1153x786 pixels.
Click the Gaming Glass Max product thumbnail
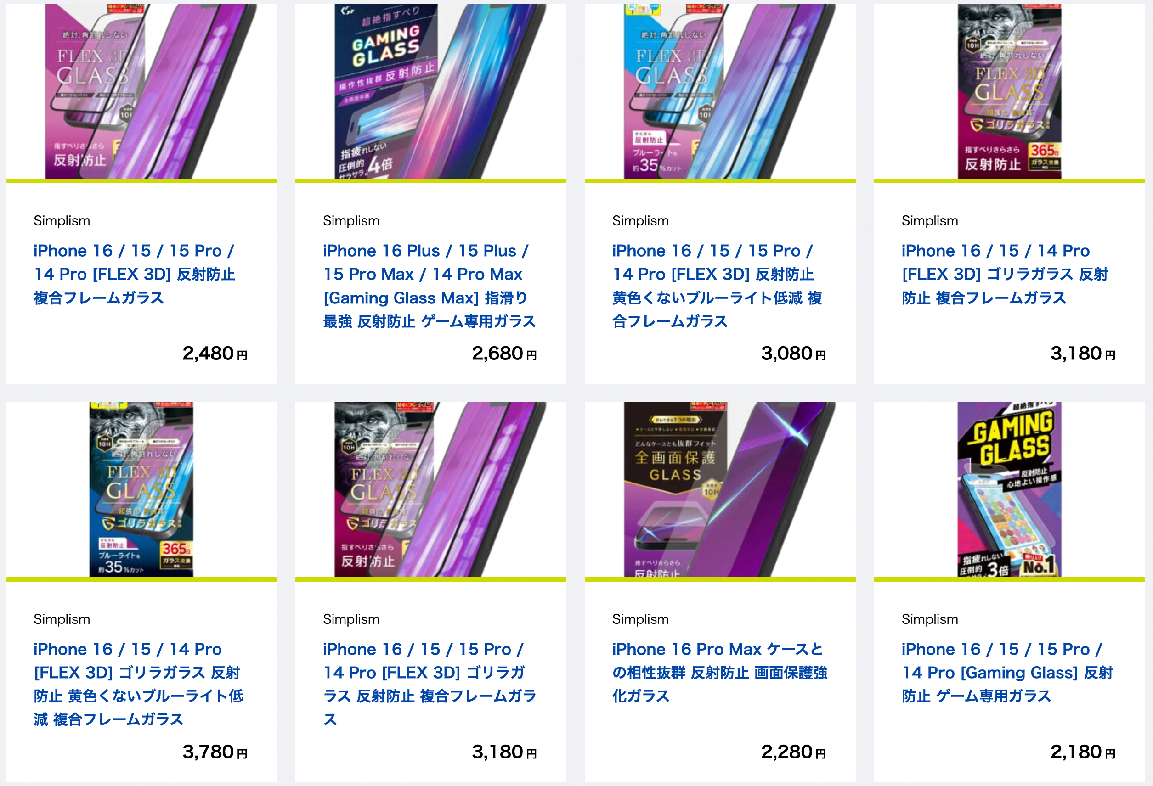click(430, 92)
